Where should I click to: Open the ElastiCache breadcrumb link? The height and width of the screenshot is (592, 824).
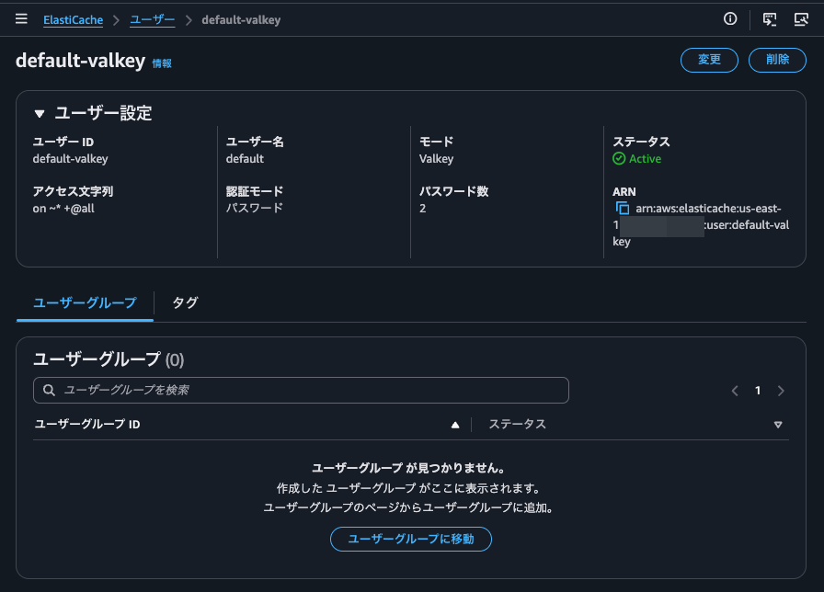click(73, 19)
